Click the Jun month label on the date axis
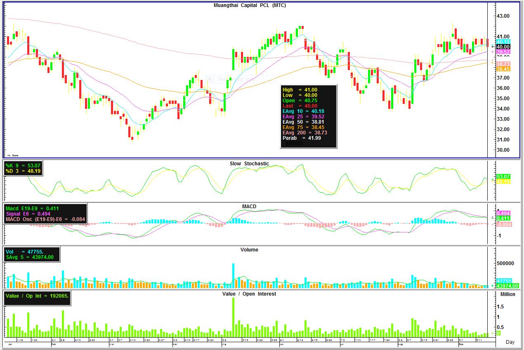 point(282,343)
